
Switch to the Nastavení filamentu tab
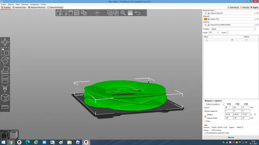pyautogui.click(x=37, y=7)
